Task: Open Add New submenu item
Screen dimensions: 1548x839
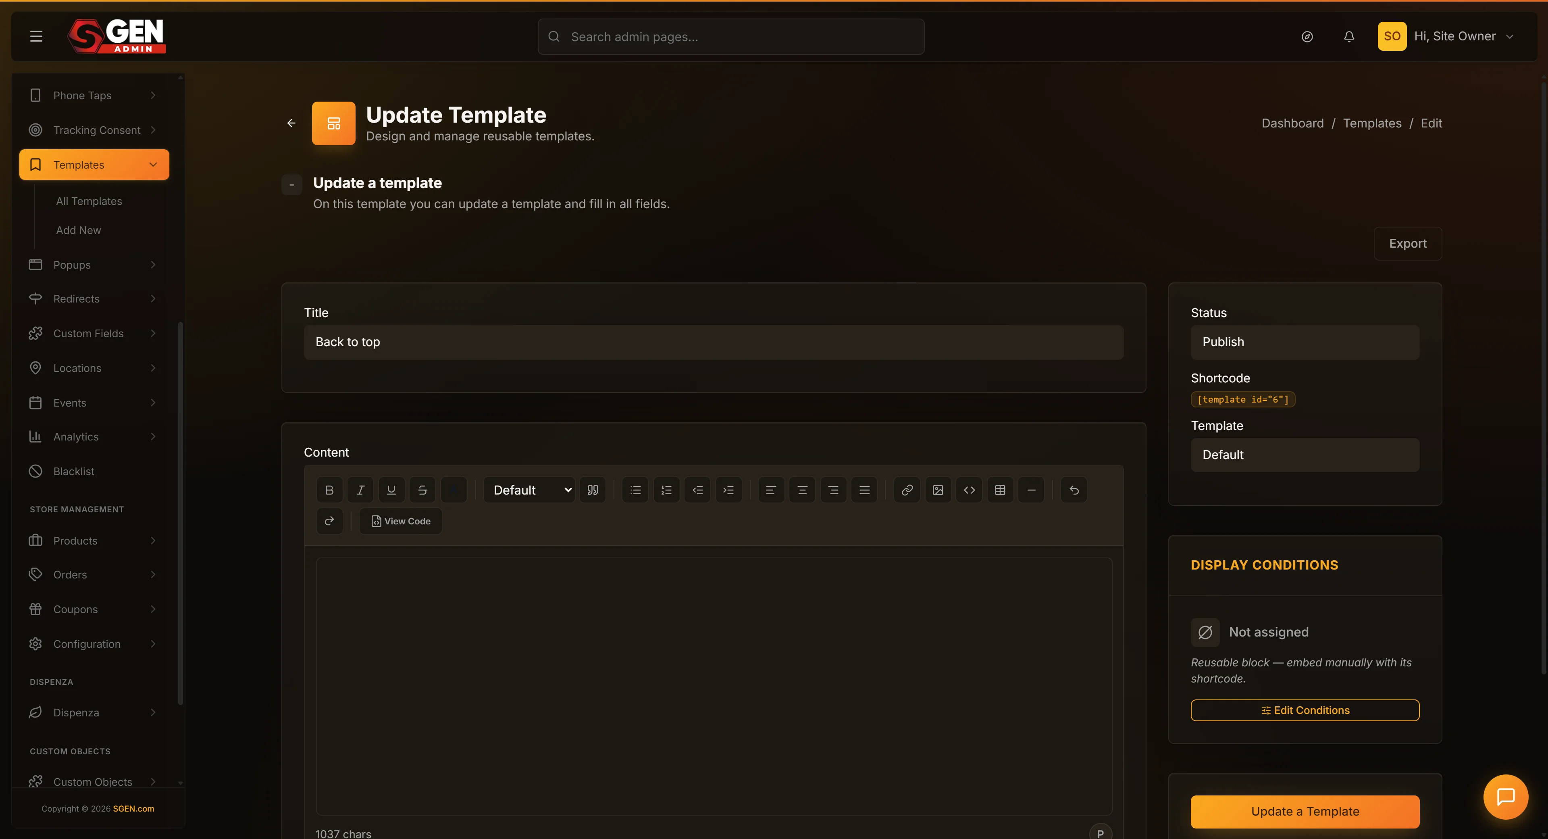Action: pyautogui.click(x=78, y=230)
